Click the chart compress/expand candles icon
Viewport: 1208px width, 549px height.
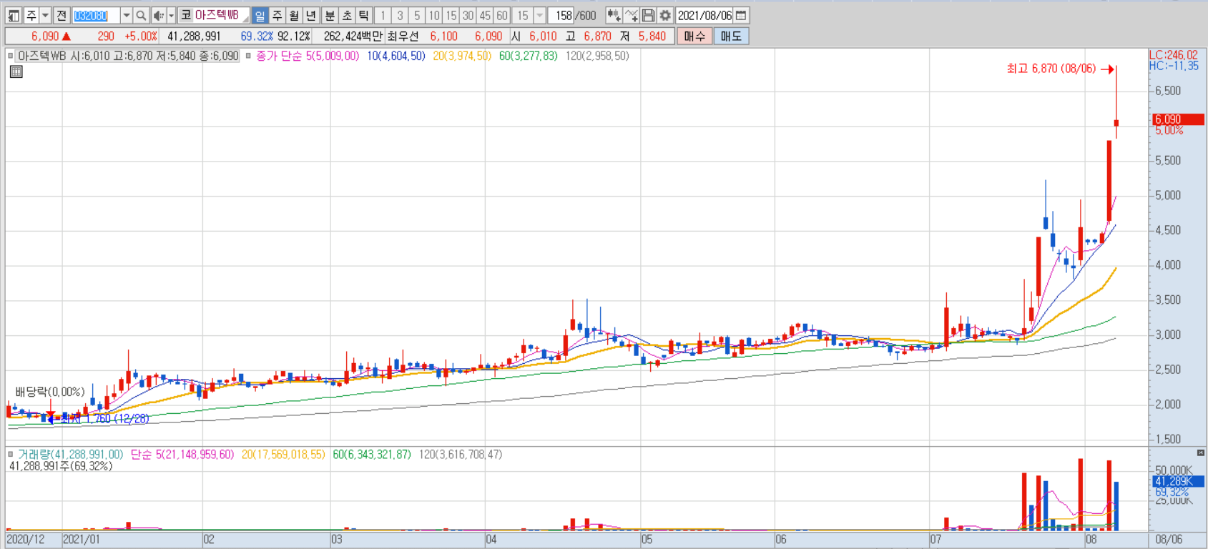614,15
